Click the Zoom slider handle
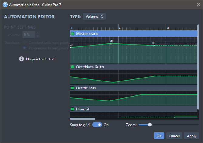The width and height of the screenshot is (203, 143). point(150,125)
